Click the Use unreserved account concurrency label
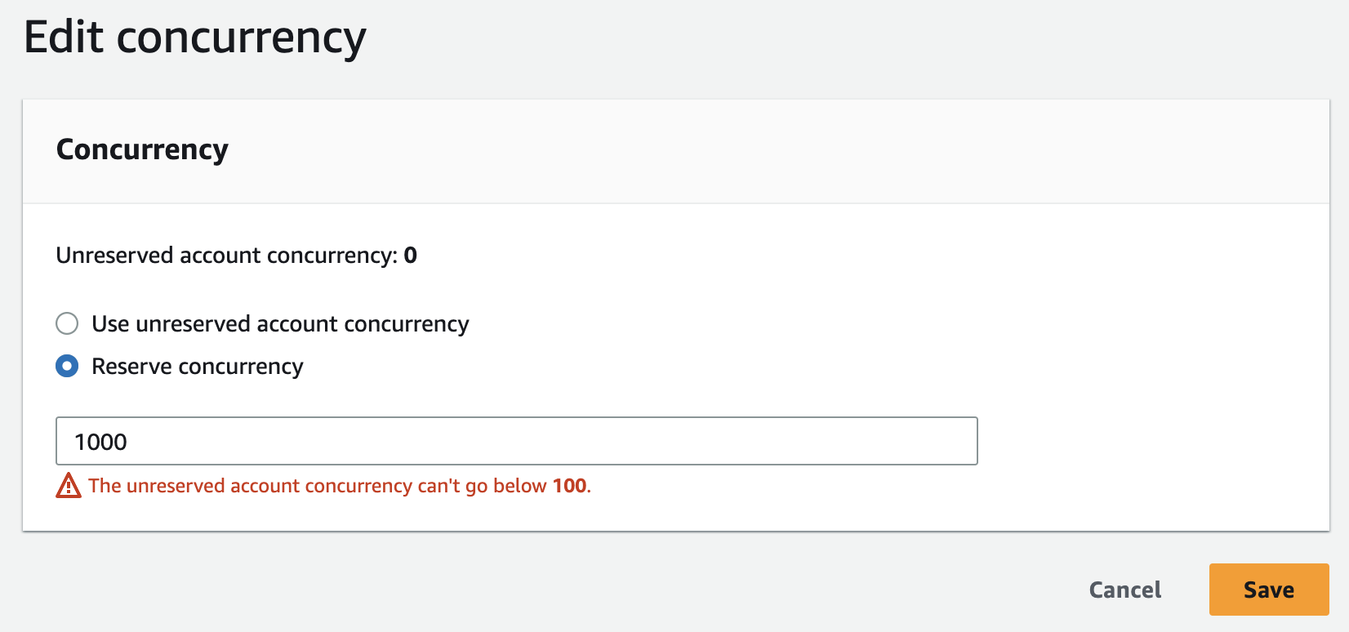The height and width of the screenshot is (632, 1349). [x=280, y=324]
